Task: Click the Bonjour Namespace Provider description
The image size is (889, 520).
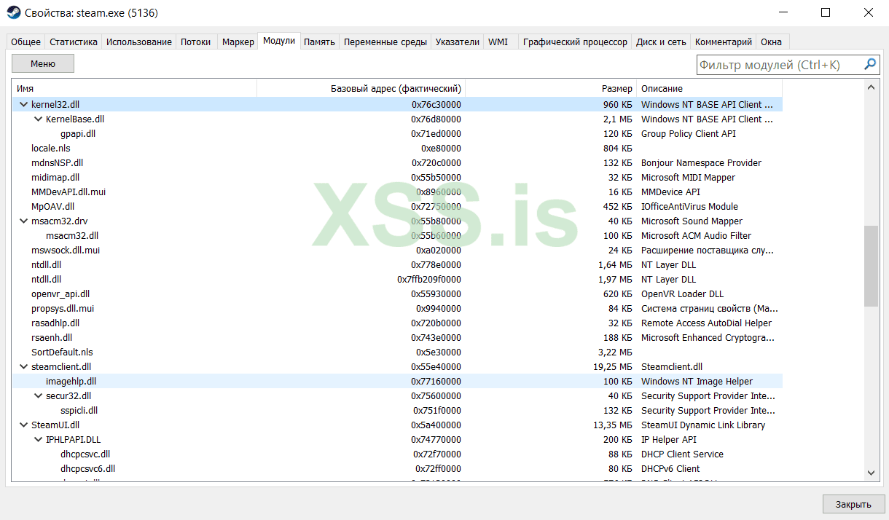Action: point(701,163)
